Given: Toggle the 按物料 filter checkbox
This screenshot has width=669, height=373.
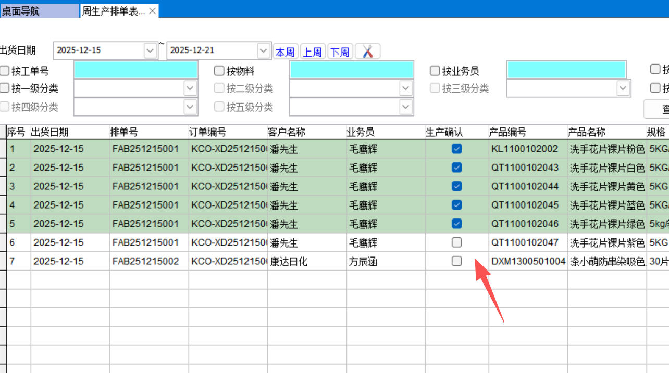Looking at the screenshot, I should (x=219, y=71).
